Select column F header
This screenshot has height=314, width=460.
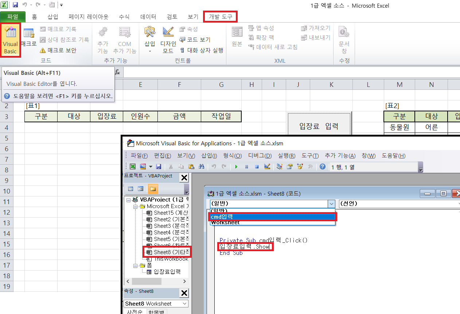(x=179, y=85)
